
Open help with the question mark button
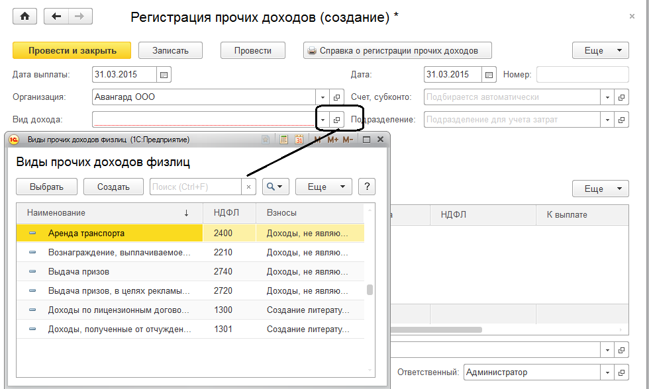click(367, 187)
